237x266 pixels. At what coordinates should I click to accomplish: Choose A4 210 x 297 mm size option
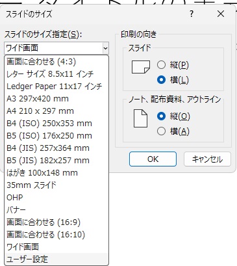coord(56,111)
